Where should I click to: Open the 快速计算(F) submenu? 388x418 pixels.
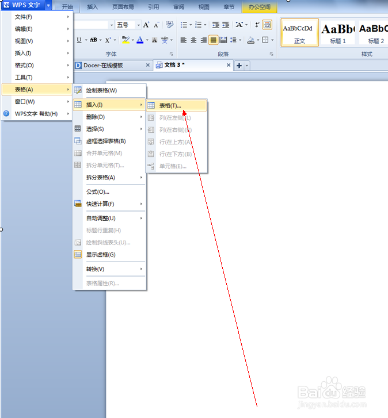tap(110, 204)
